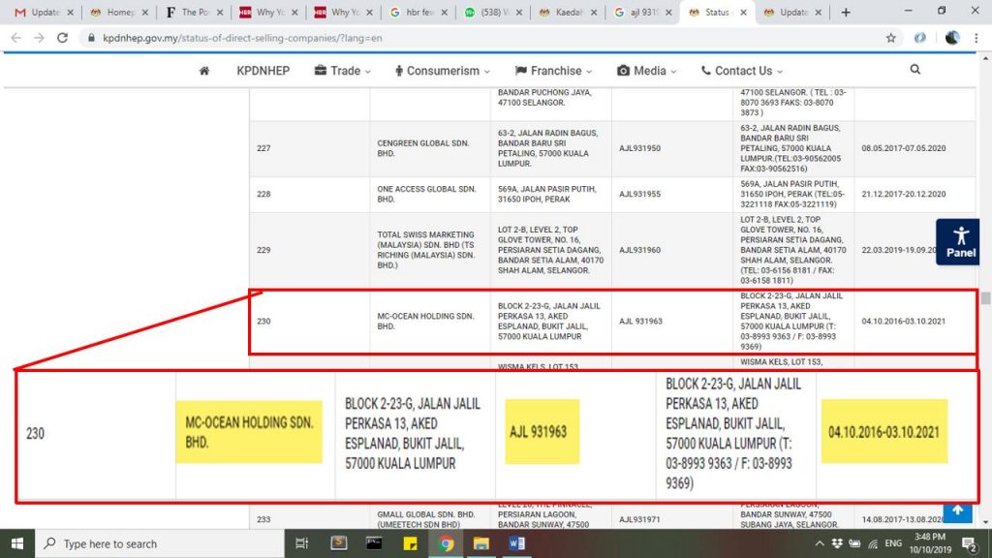Expand the Media dropdown menu

(646, 71)
